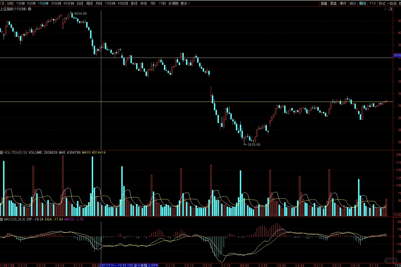Open the 复盘 replay button

click(x=334, y=3)
